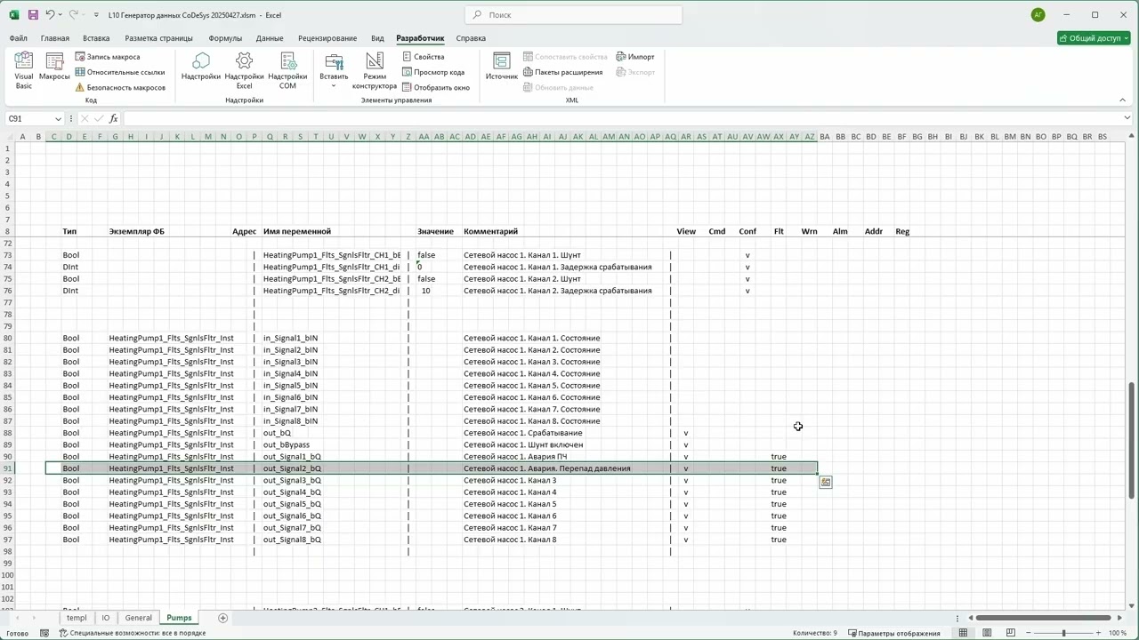Expand the formula bar
The height and width of the screenshot is (640, 1139).
(x=1127, y=118)
